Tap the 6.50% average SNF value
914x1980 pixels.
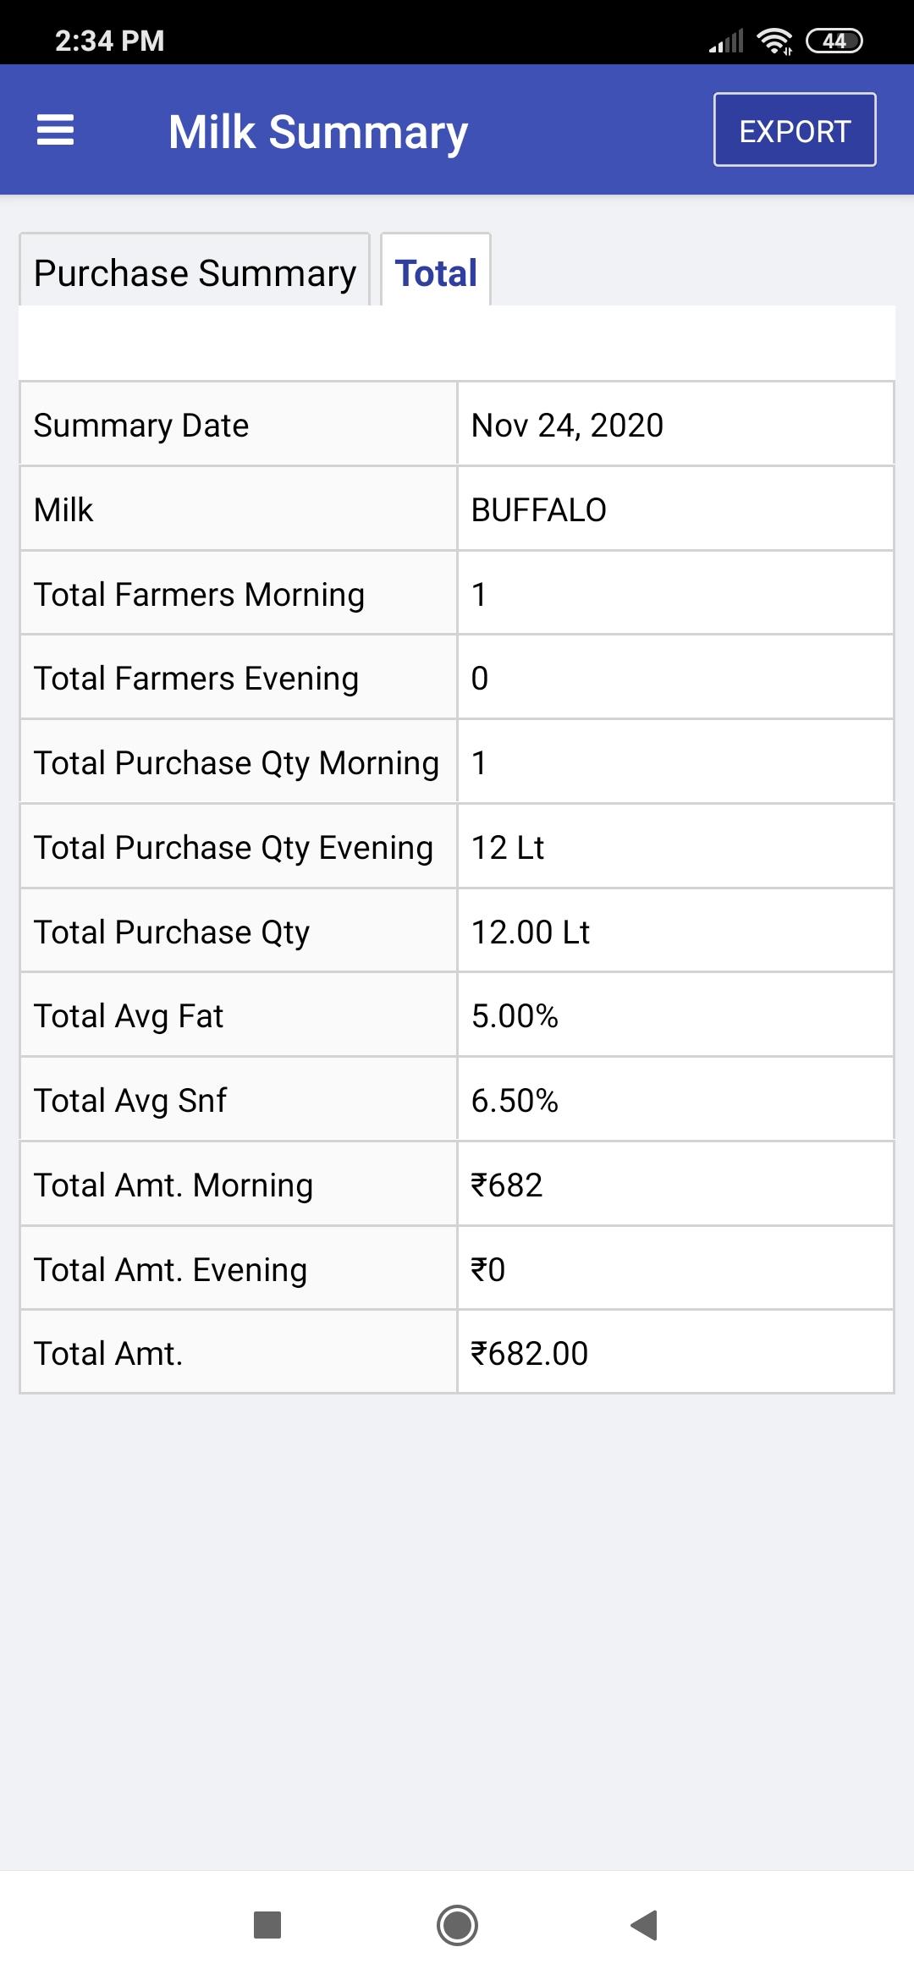pos(515,1100)
